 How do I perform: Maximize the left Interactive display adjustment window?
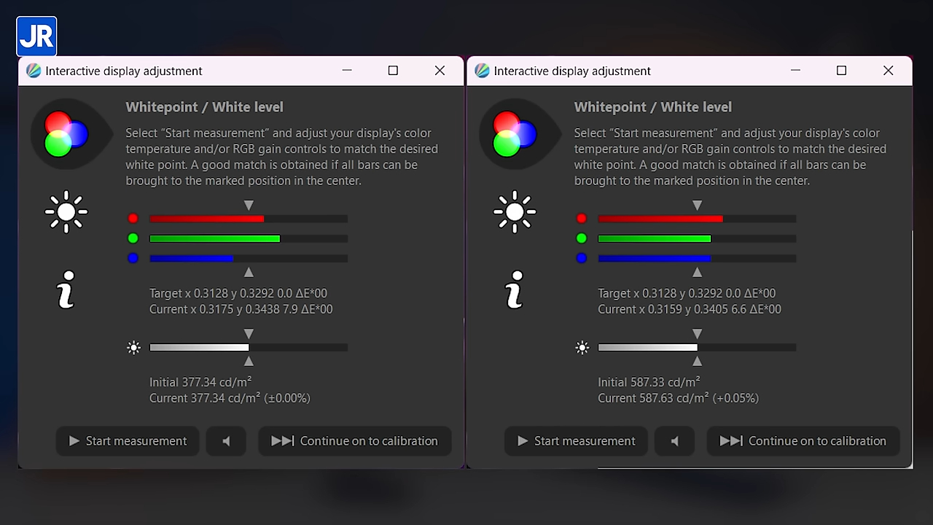pos(393,71)
